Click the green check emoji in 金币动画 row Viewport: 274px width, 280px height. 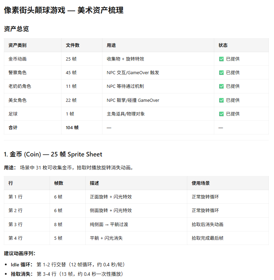tap(221, 59)
